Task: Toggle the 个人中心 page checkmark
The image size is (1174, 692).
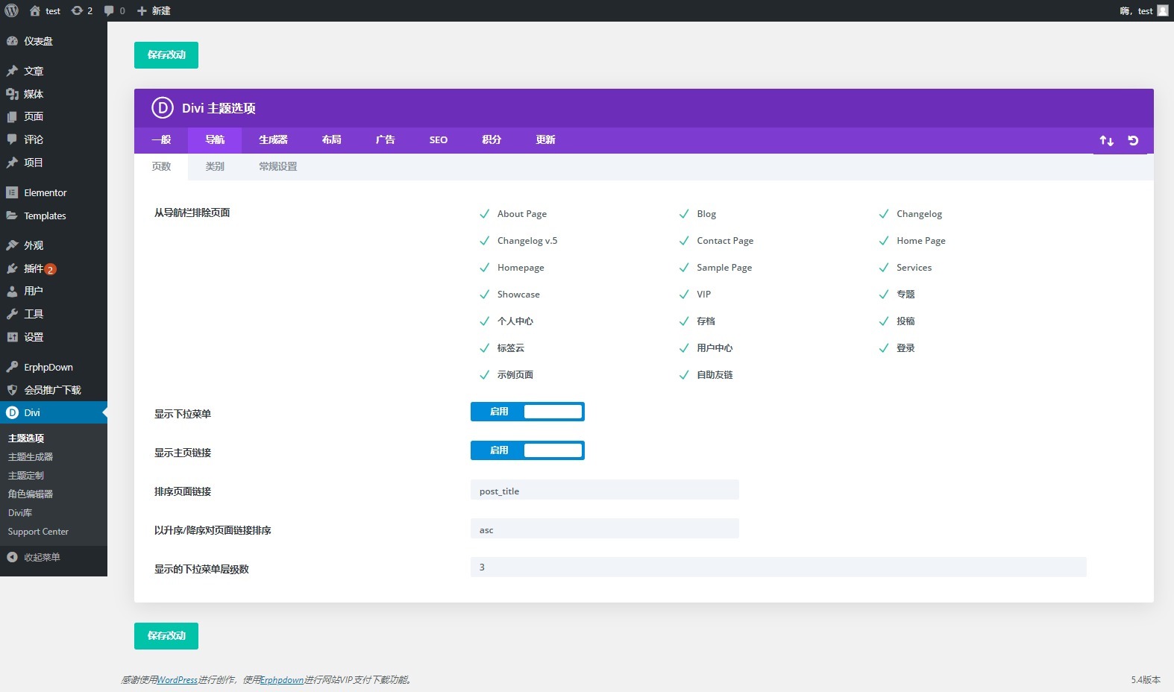Action: [484, 321]
